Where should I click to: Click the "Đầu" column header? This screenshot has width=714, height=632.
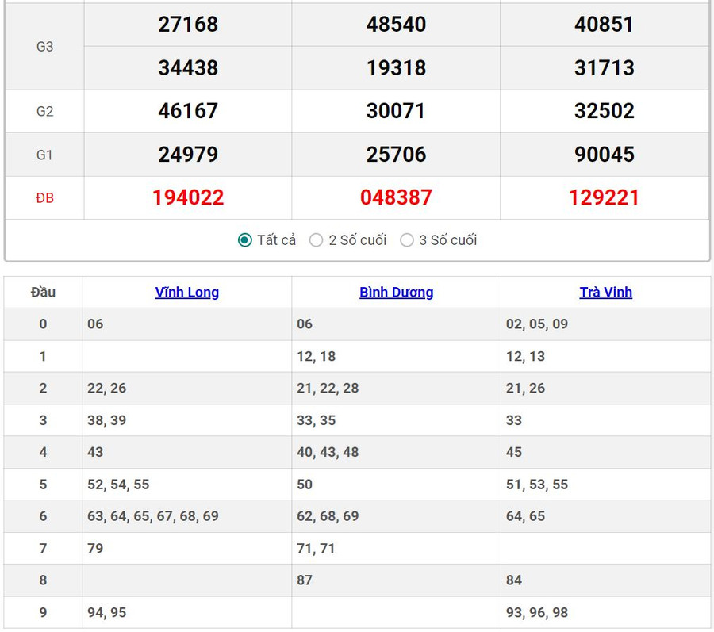point(43,292)
